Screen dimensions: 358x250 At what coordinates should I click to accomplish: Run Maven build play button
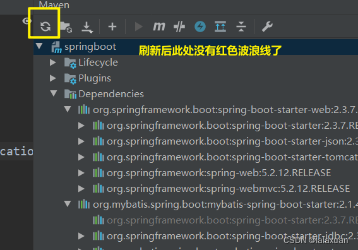(x=138, y=27)
